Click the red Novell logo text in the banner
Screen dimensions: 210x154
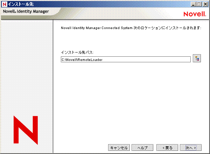(195, 14)
